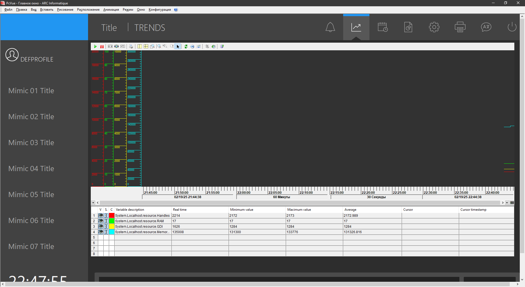Click the red color swatch for Handles
Viewport: 525px width, 287px height.
point(112,216)
